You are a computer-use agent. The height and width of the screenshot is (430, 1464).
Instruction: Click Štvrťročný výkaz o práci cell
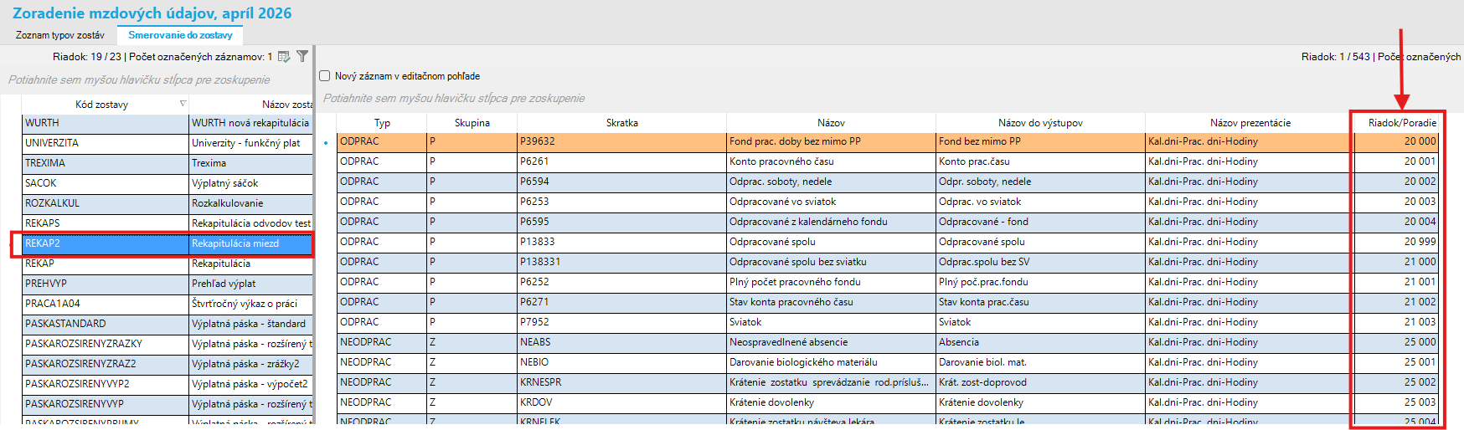coord(250,304)
